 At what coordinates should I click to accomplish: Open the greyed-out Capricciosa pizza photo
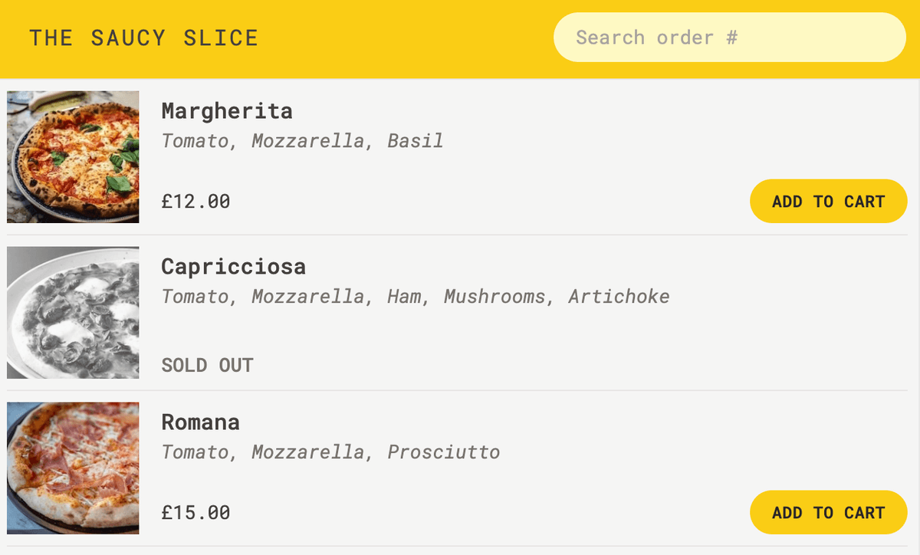click(73, 313)
